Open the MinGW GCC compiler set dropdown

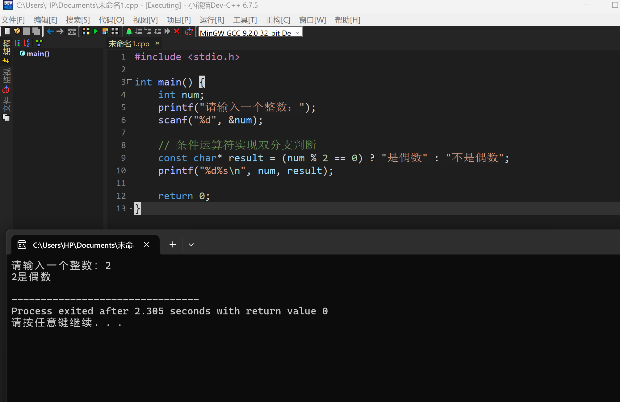coord(297,32)
